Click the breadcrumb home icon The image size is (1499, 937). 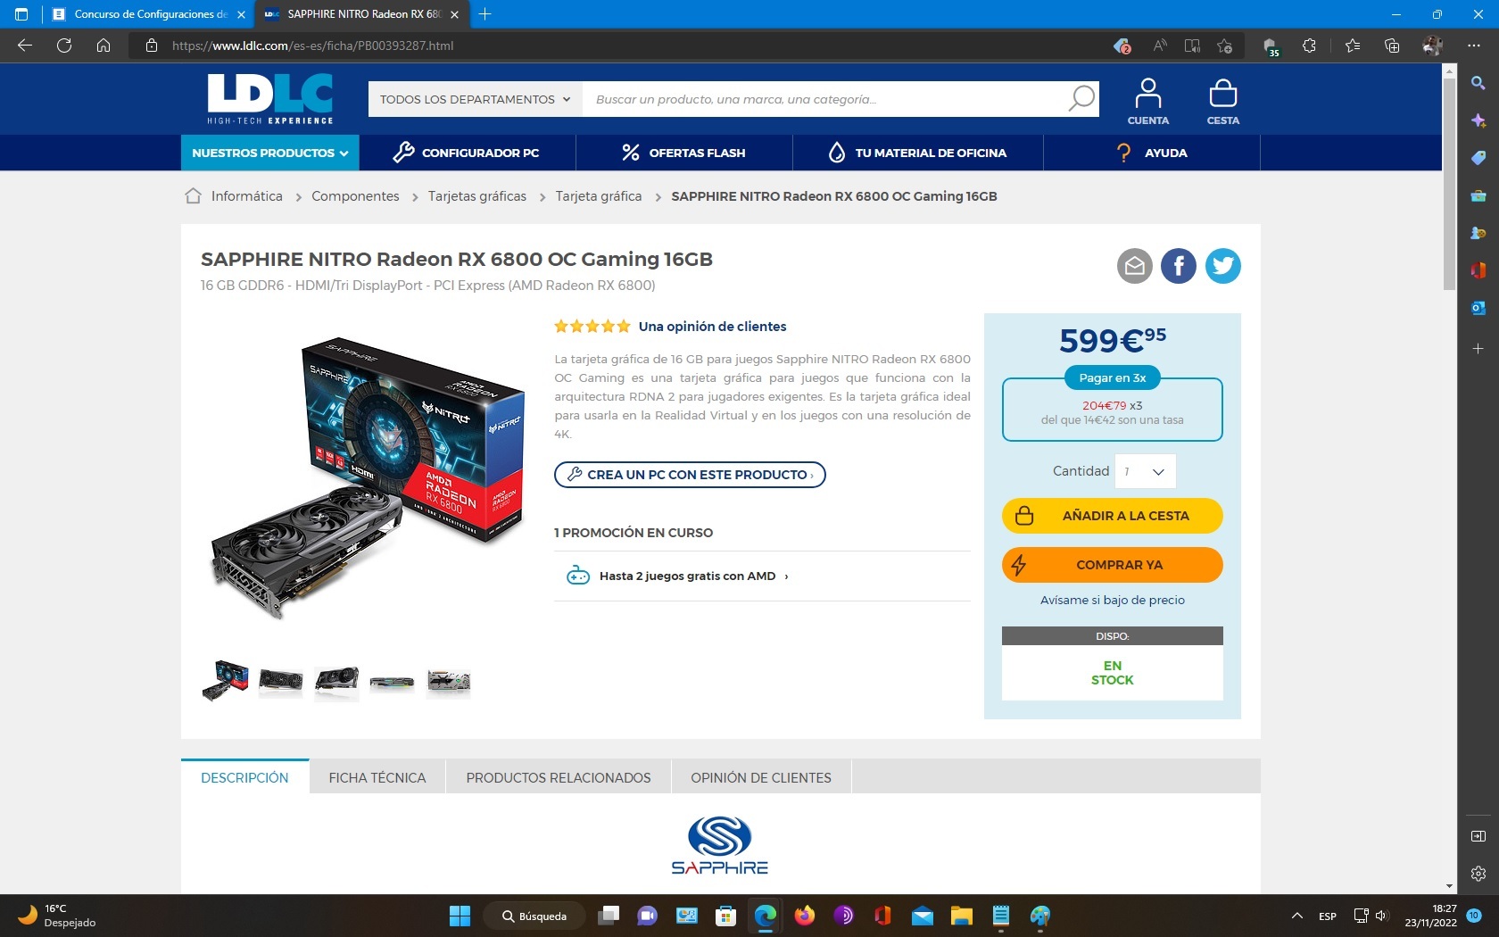[193, 196]
